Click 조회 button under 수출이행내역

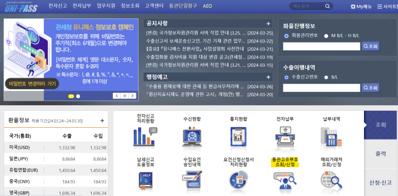click(x=371, y=88)
